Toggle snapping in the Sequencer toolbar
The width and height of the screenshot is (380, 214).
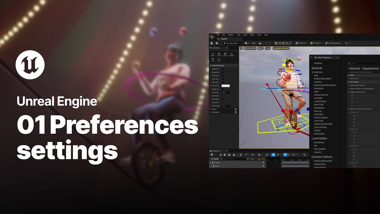285,154
